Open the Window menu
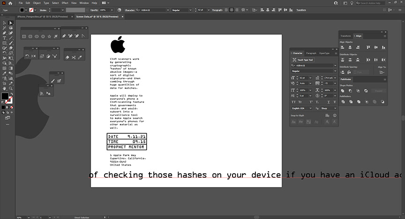405x219 pixels. (x=84, y=3)
